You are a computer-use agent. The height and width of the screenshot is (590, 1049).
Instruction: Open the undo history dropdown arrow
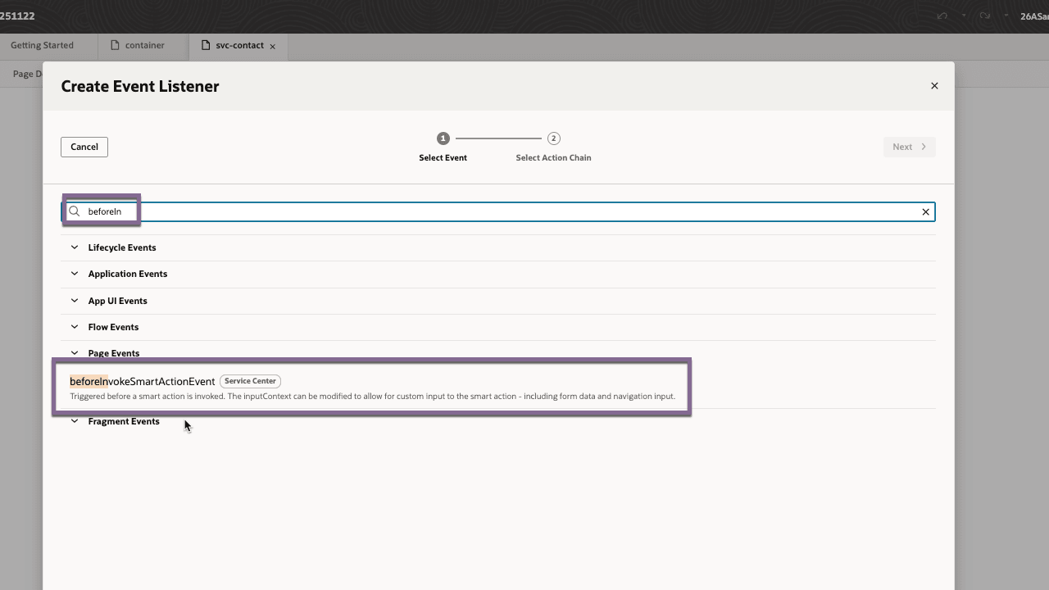[x=963, y=15]
